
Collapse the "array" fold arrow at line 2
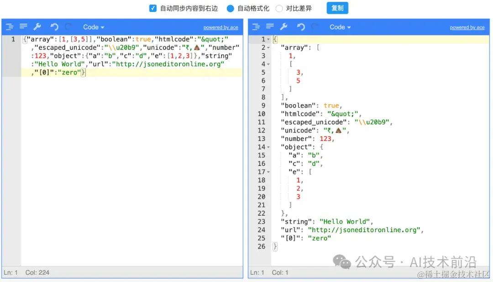268,48
